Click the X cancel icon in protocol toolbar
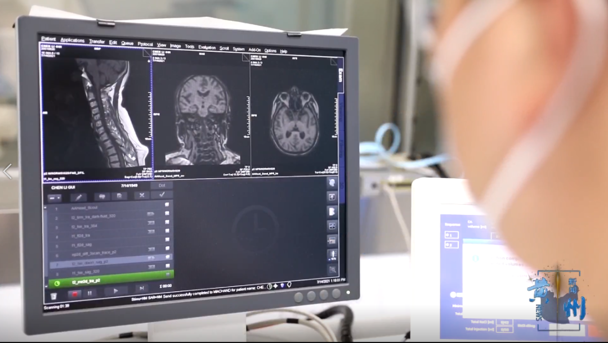The height and width of the screenshot is (343, 608). [141, 195]
